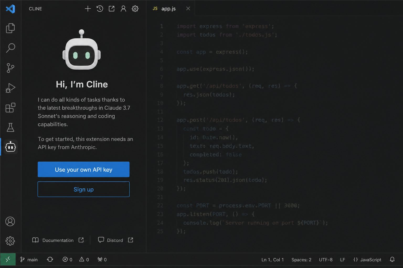Change indentation via Spaces: 2
The height and width of the screenshot is (268, 403).
[301, 260]
